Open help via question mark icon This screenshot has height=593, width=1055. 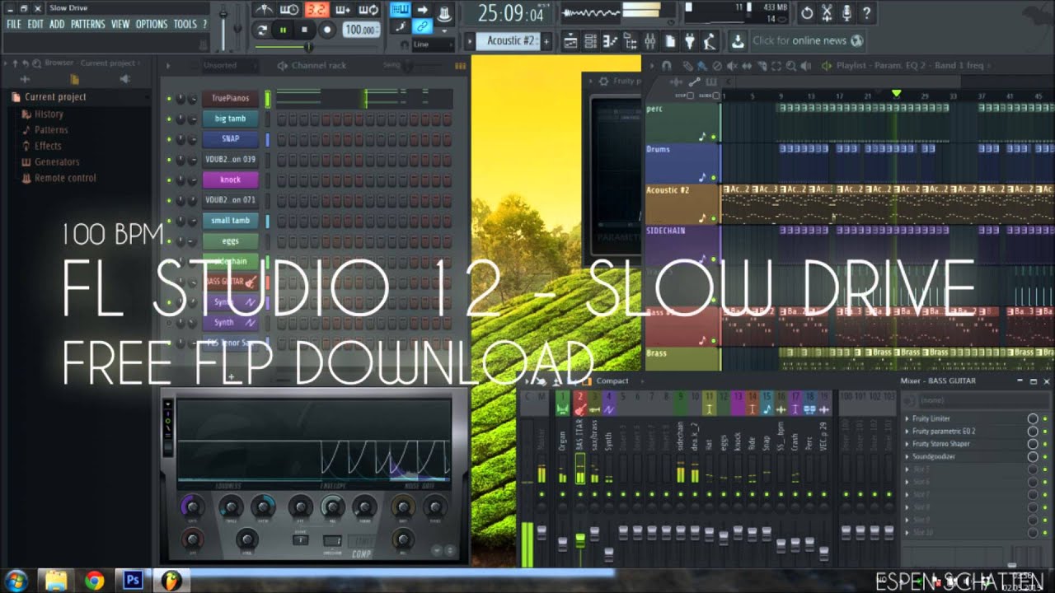pos(866,12)
